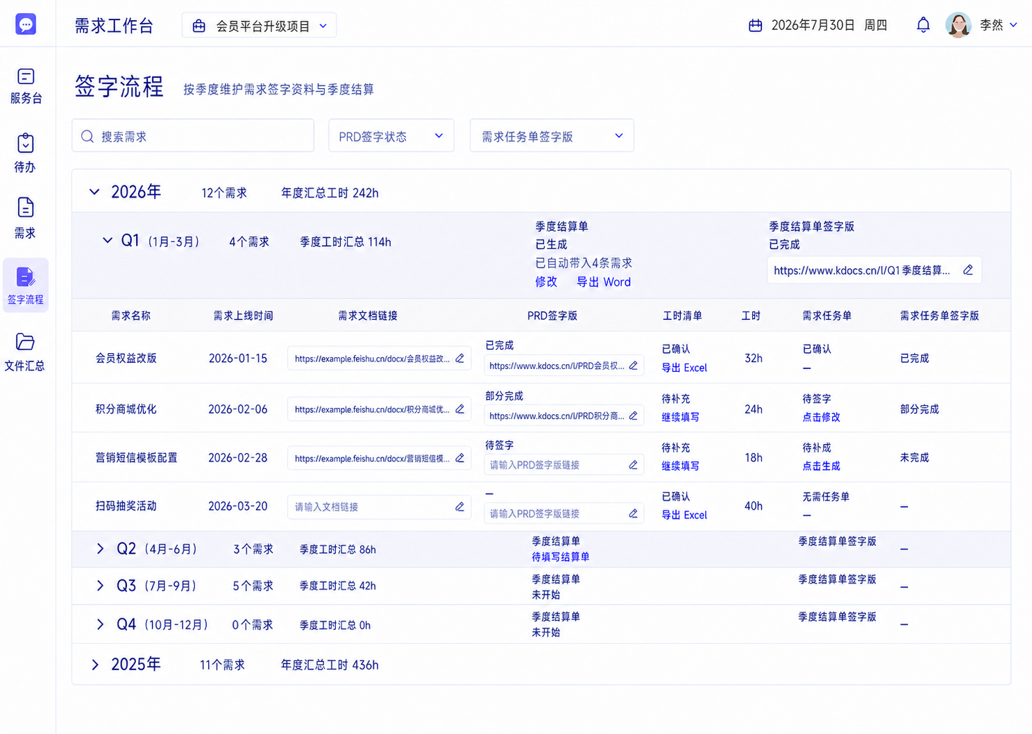This screenshot has width=1032, height=734.
Task: Click 请输入文档链接 field in 扫码抽奖活动 row
Action: (380, 507)
